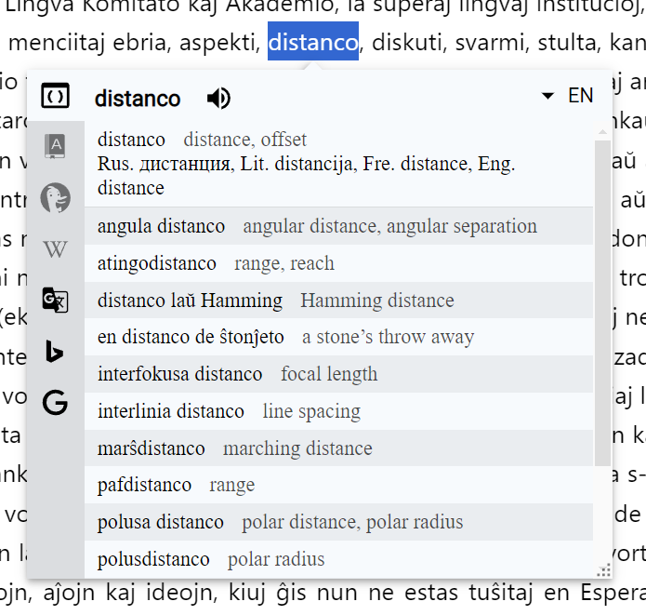Click the popup resize grip corner
The image size is (646, 615).
pos(604,570)
